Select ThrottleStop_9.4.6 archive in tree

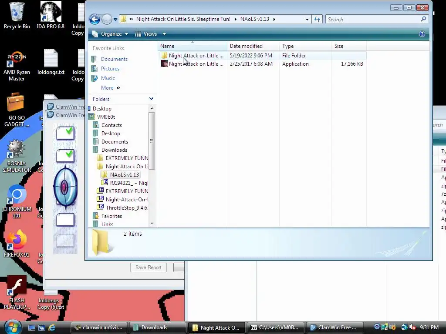coord(127,207)
